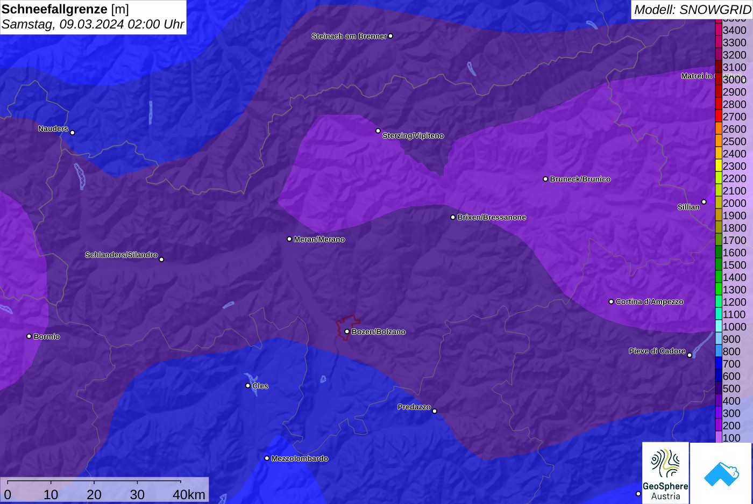Click the legend value "2000"
The height and width of the screenshot is (504, 753).
tap(735, 203)
